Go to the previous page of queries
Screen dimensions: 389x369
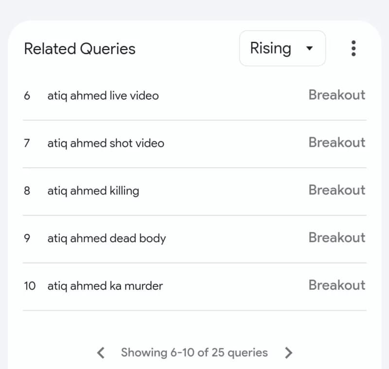click(101, 352)
